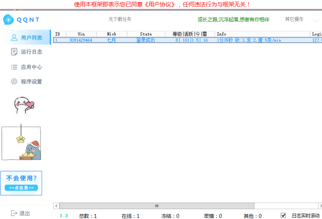Click the 不会使用 help panel

pos(21,178)
